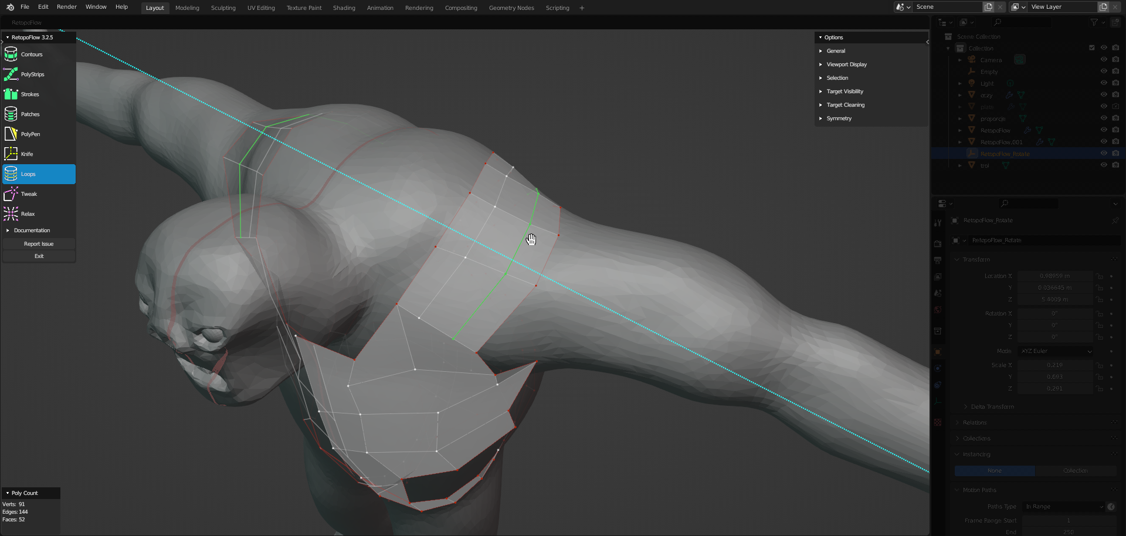
Task: Select the Knife tool
Action: coord(39,154)
